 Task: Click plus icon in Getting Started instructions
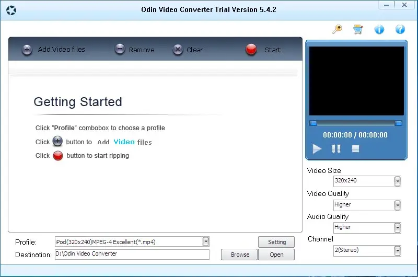[57, 141]
